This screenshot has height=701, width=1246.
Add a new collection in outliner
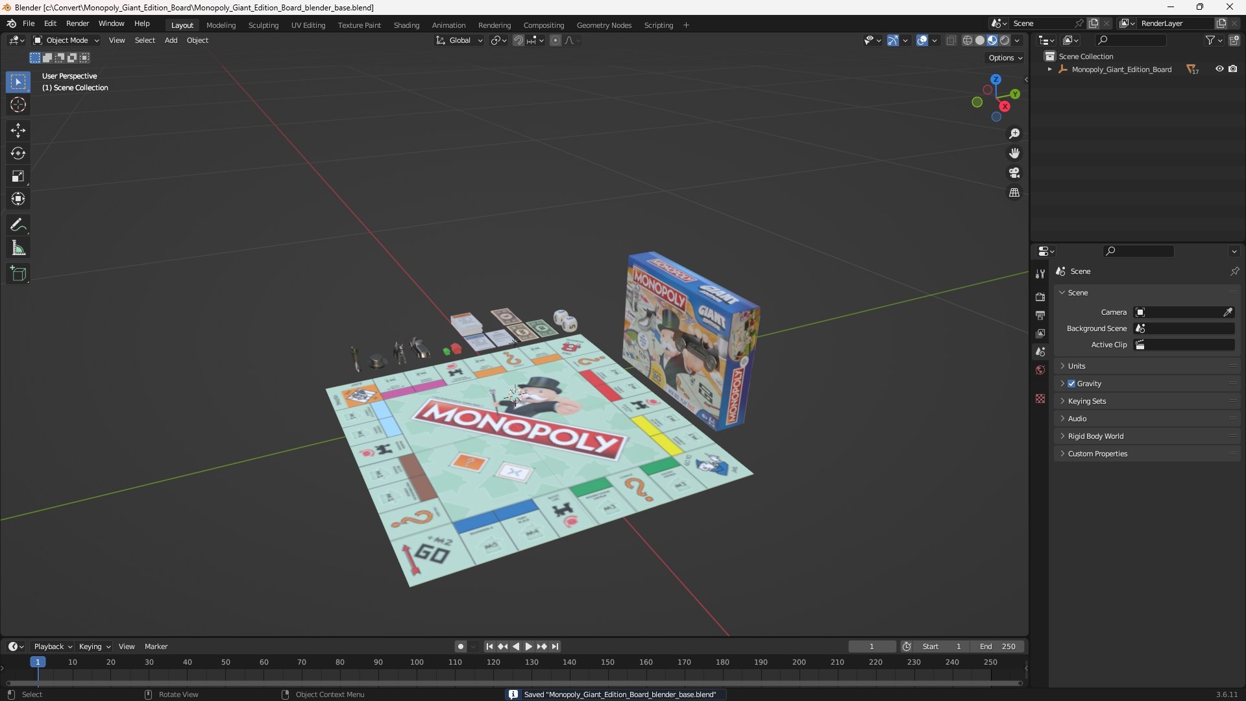(1234, 40)
